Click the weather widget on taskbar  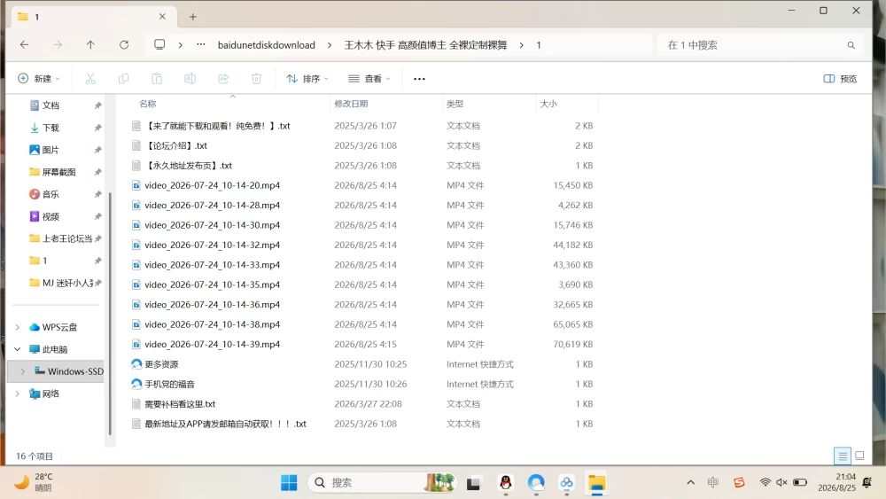34,482
